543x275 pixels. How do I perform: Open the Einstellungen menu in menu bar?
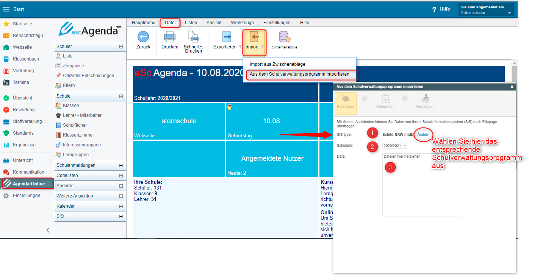click(277, 23)
